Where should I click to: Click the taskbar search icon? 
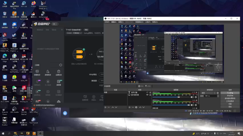[9, 133]
